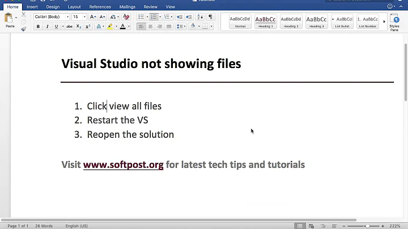Switch to the Insert tab
This screenshot has height=229, width=408.
click(x=32, y=7)
